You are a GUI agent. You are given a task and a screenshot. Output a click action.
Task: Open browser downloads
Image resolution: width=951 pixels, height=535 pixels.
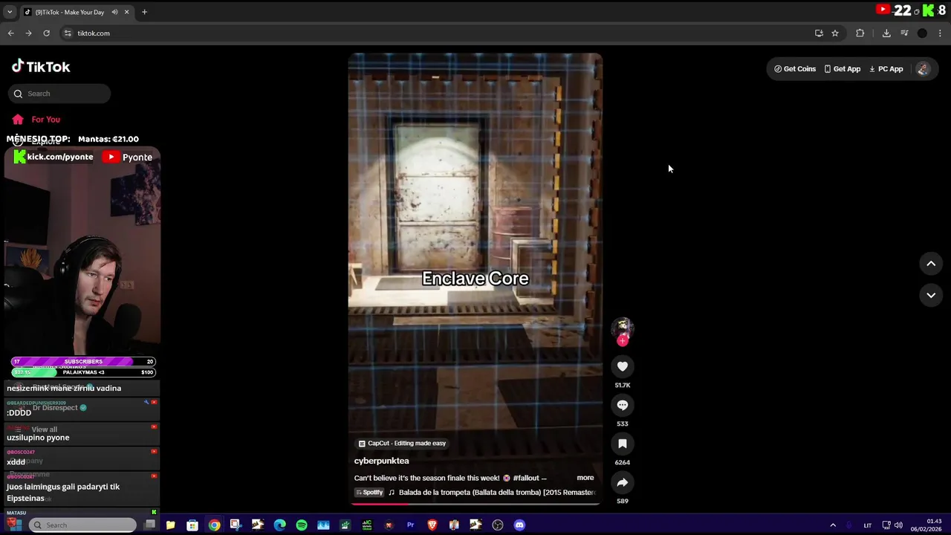coord(886,33)
